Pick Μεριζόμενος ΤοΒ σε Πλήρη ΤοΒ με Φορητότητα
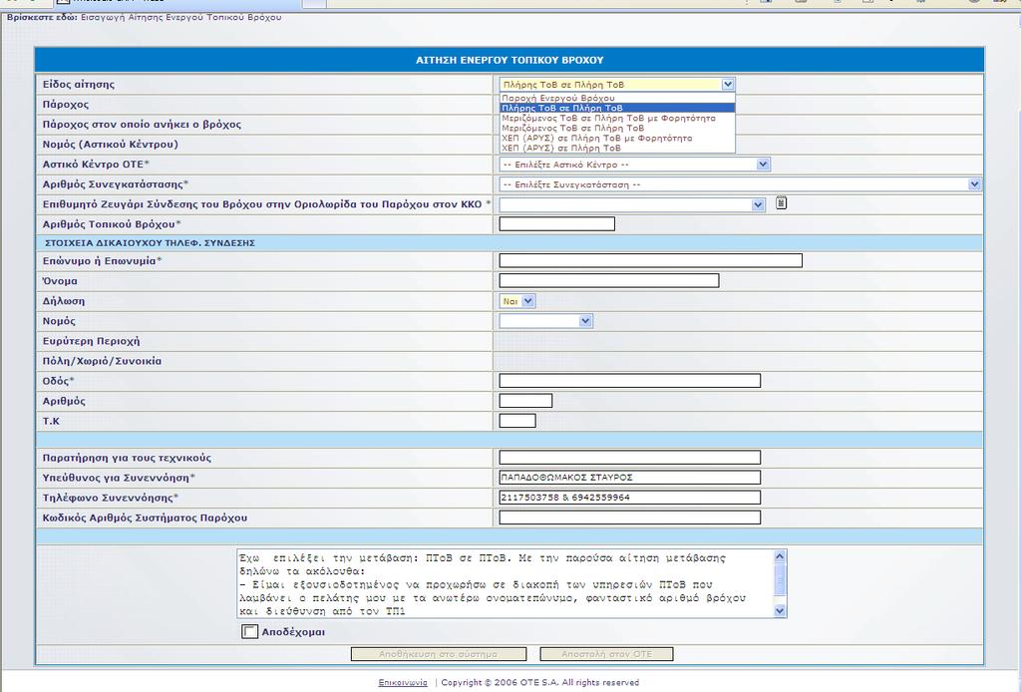This screenshot has width=1021, height=692. 617,118
